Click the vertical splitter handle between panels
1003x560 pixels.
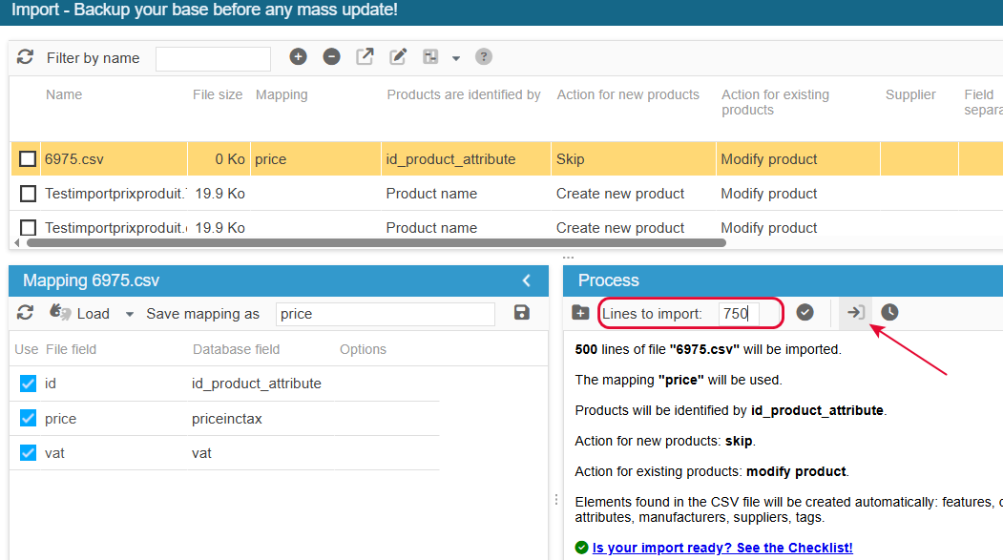(x=555, y=499)
